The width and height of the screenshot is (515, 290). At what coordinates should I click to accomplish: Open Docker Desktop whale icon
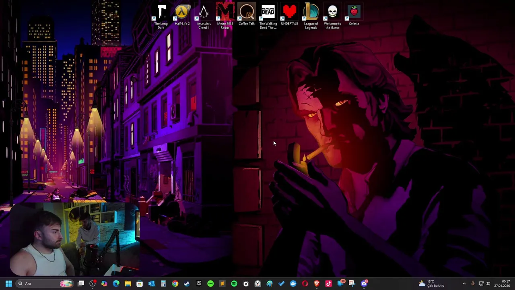(293, 284)
